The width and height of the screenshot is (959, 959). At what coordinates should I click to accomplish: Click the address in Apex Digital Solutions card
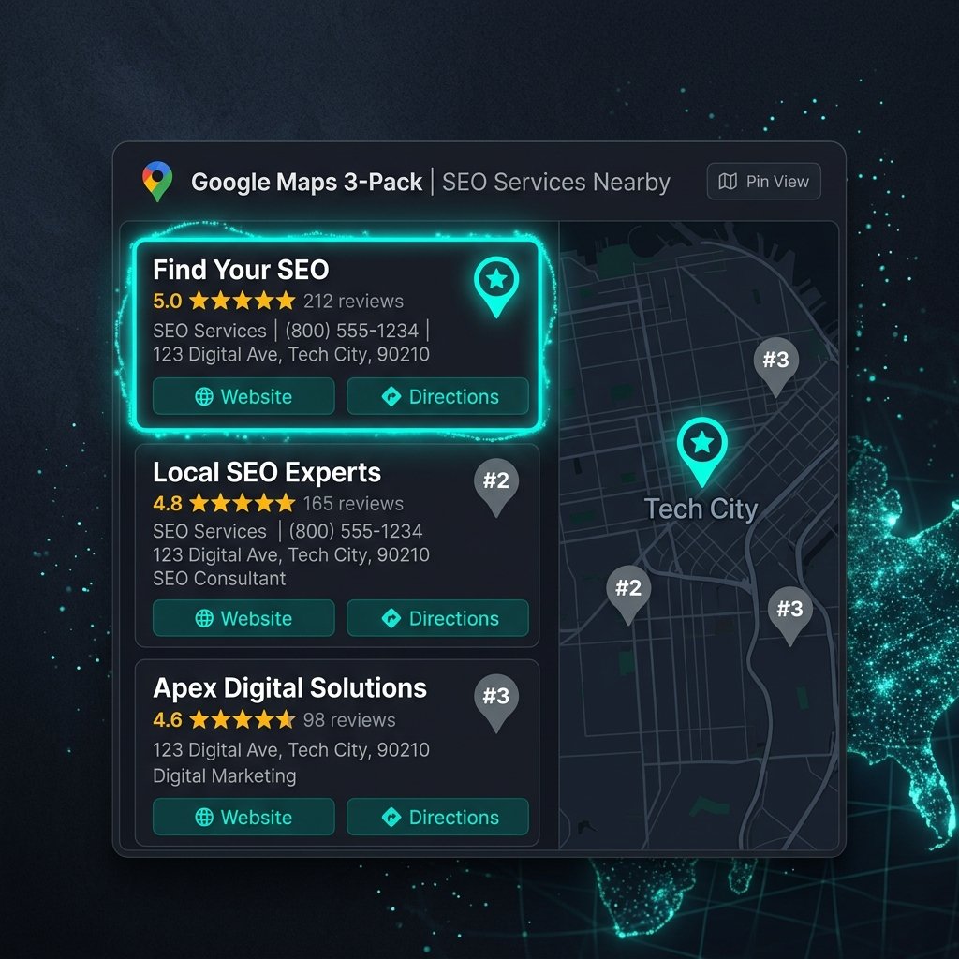click(291, 750)
